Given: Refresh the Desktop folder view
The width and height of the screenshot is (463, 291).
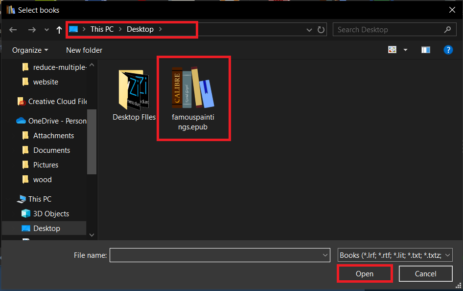Looking at the screenshot, I should [x=321, y=30].
